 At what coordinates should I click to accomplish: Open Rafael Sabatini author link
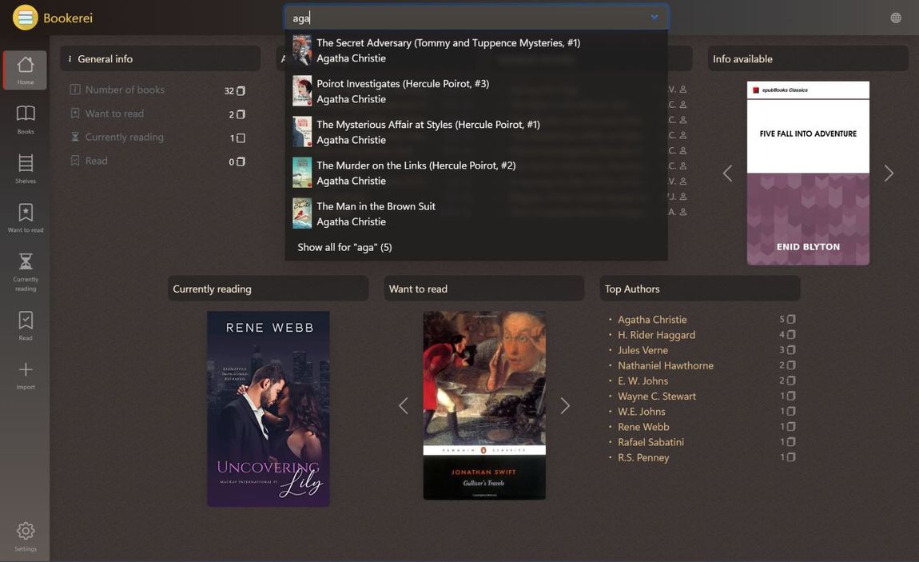pyautogui.click(x=650, y=442)
